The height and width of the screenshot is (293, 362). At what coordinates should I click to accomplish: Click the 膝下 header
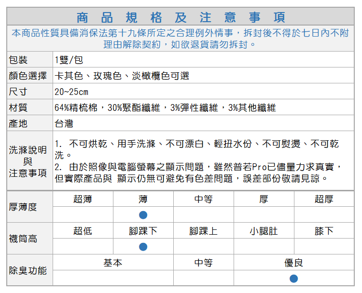[324, 231]
